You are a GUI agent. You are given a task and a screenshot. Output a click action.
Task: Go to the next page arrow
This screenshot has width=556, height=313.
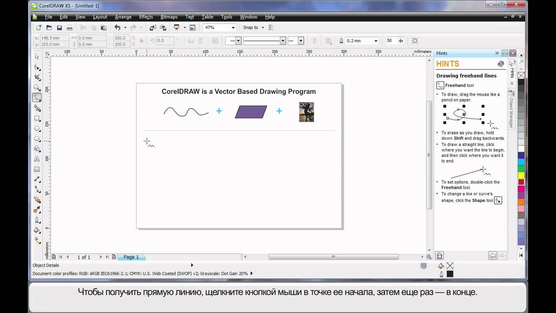point(101,257)
